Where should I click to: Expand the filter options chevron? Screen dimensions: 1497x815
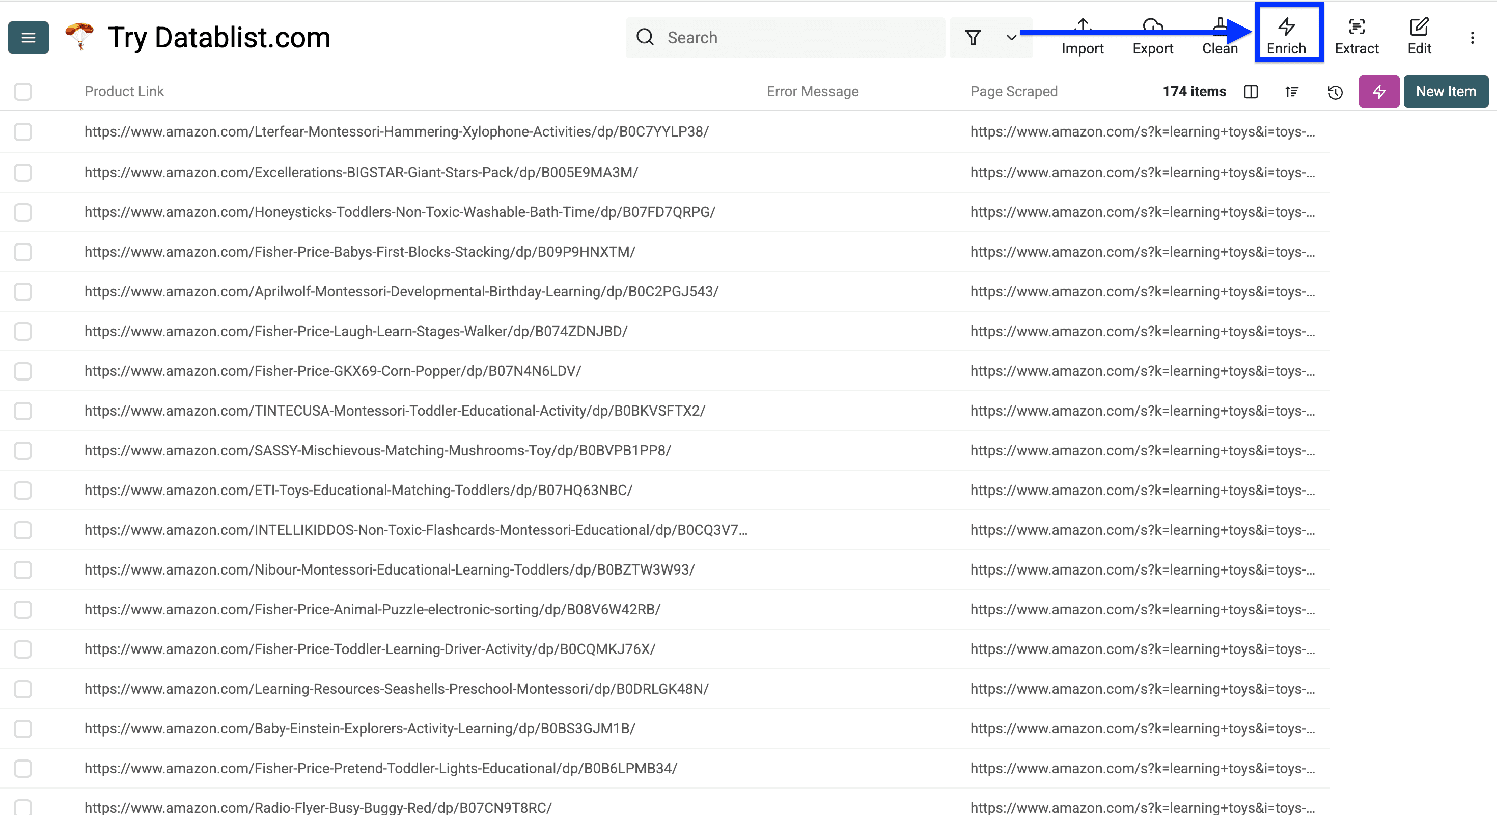(x=1011, y=37)
